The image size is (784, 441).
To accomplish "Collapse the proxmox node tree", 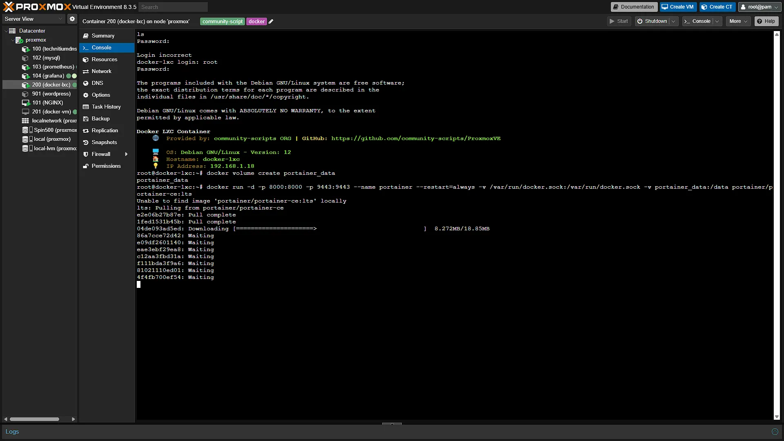I will (x=12, y=40).
